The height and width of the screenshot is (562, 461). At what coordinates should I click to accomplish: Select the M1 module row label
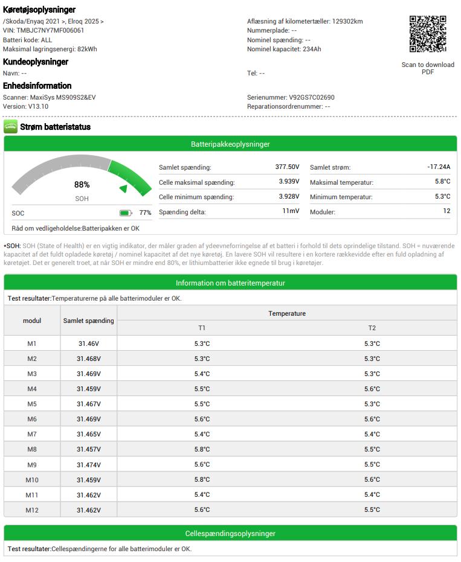[x=32, y=343]
